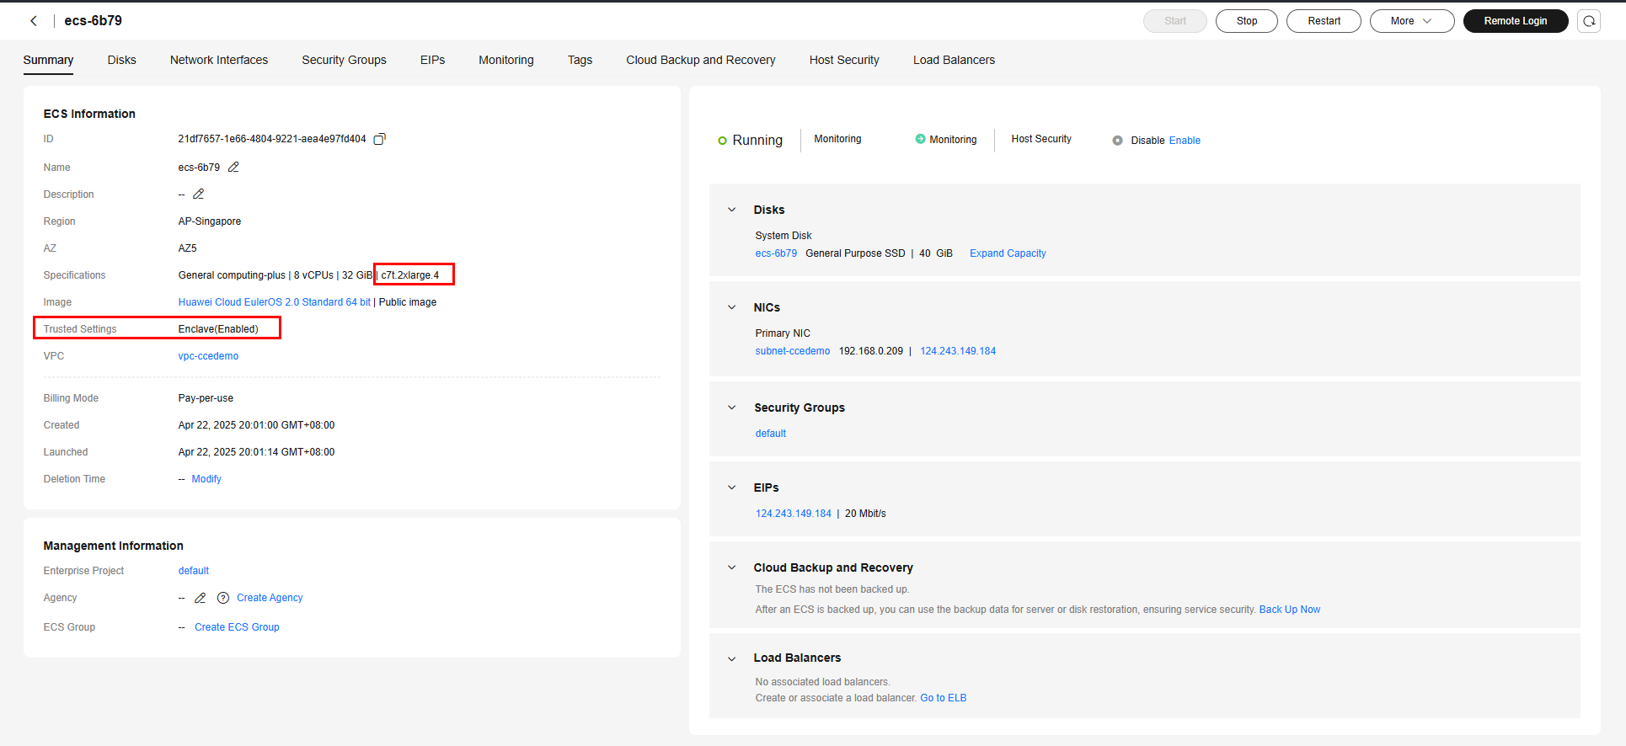Click the Restart button
The height and width of the screenshot is (746, 1626).
1324,21
